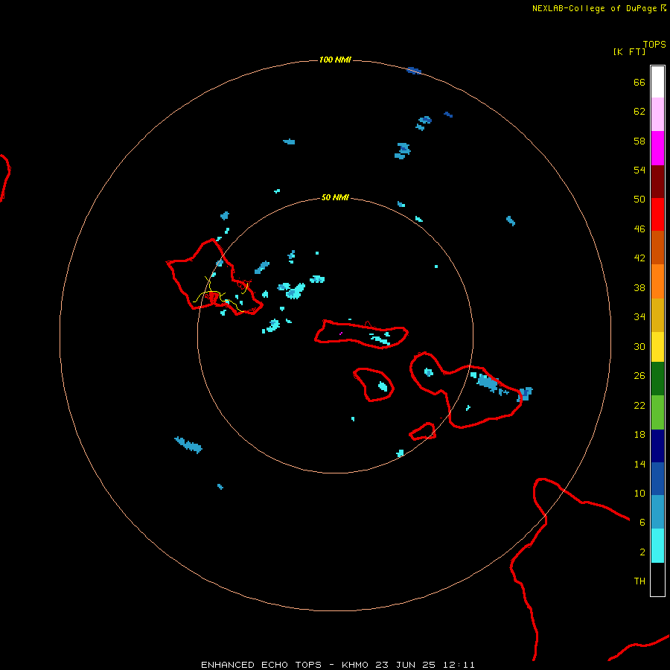
Task: Click the dark green 26 K FT swatch
Action: (657, 379)
